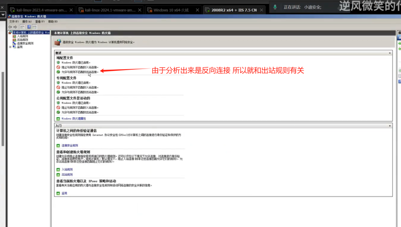Screen dimensions: 401x227
Task: Select 监视 in the left tree
Action: tap(20, 47)
